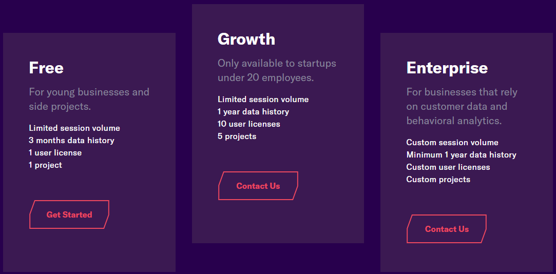
Task: Click "1 project" on the Free card
Action: click(x=45, y=165)
